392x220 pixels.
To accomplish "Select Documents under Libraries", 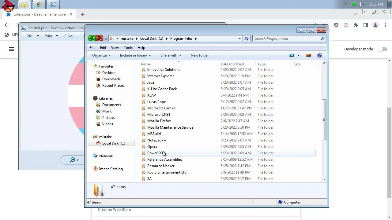I will (x=111, y=105).
